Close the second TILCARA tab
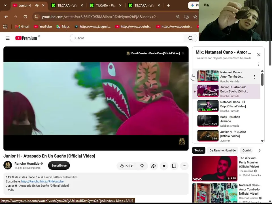The width and height of the screenshot is (272, 204). click(120, 5)
